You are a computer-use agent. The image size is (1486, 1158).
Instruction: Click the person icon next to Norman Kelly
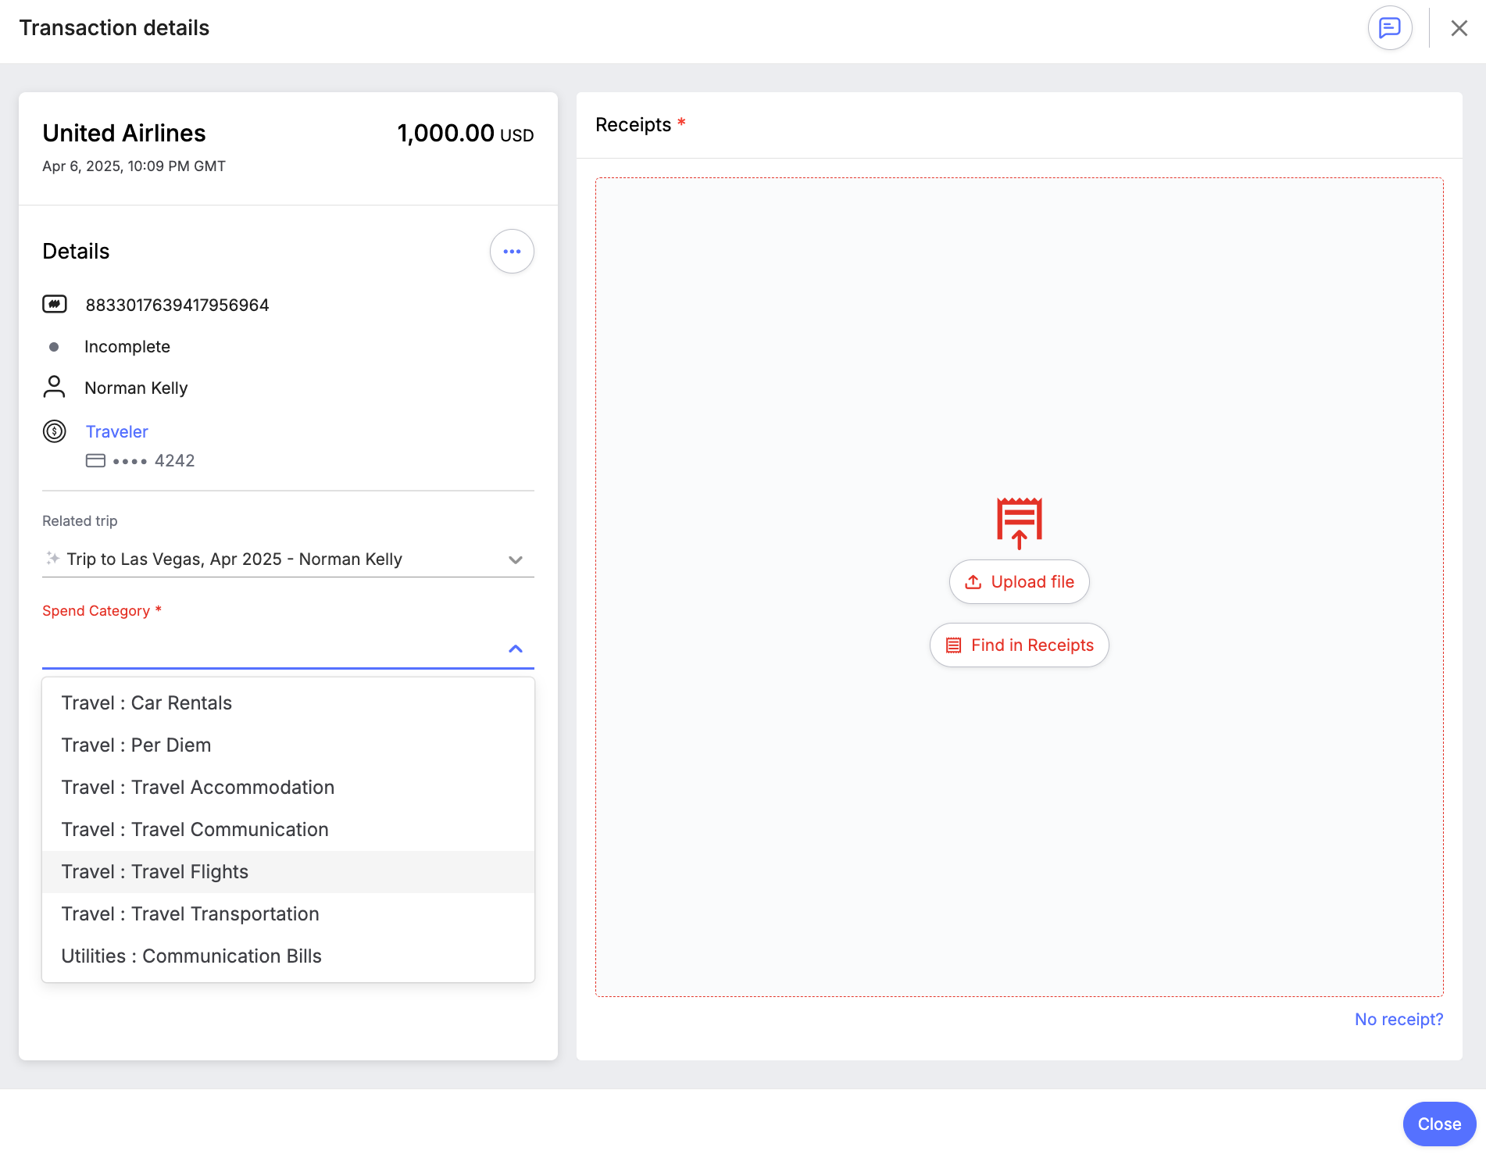(x=55, y=387)
